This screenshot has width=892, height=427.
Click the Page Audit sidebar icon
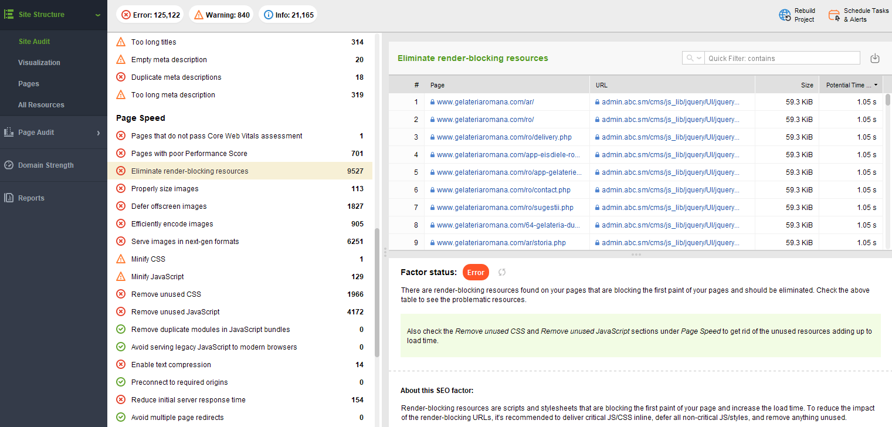[9, 133]
